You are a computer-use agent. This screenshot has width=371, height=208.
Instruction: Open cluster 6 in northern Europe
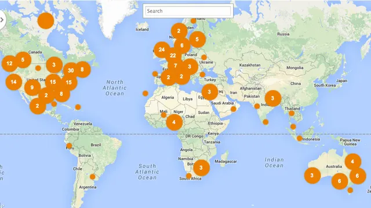pos(182,46)
